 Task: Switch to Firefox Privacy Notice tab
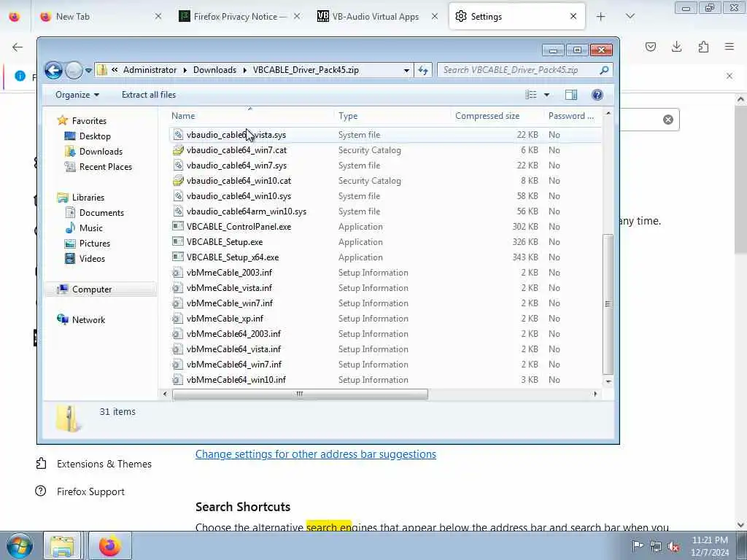239,17
